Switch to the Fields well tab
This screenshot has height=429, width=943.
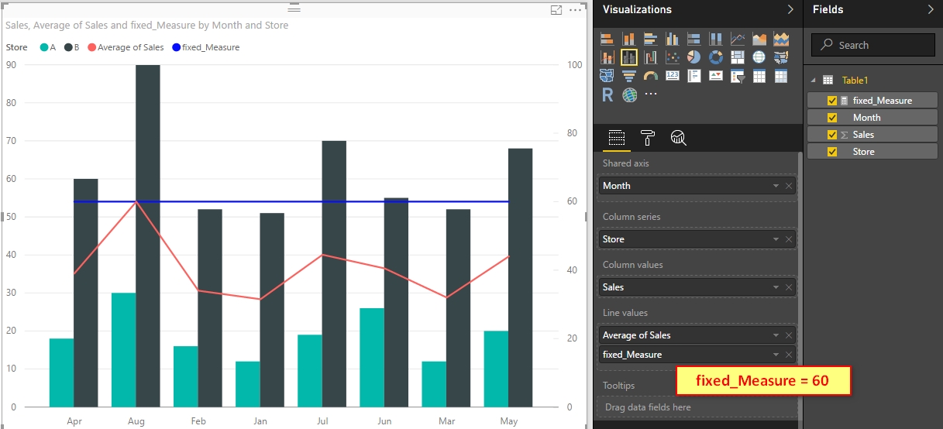click(617, 138)
